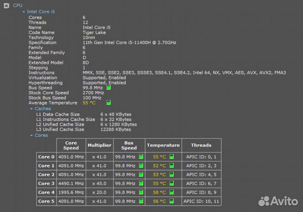Collapse the Intel Core i5 tree node arrow
The height and width of the screenshot is (212, 303).
(x=24, y=12)
